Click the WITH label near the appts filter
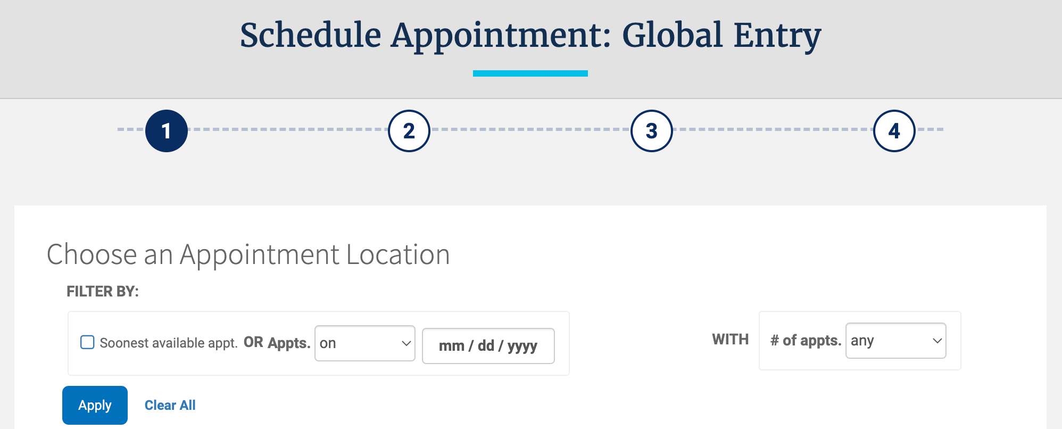The image size is (1062, 429). [729, 339]
